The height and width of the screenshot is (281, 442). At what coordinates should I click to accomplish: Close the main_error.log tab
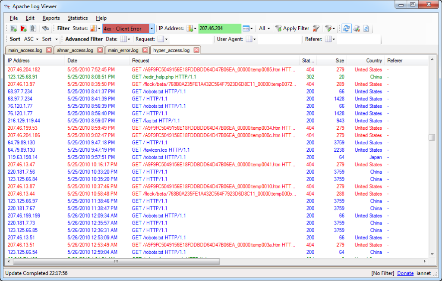tap(145, 50)
